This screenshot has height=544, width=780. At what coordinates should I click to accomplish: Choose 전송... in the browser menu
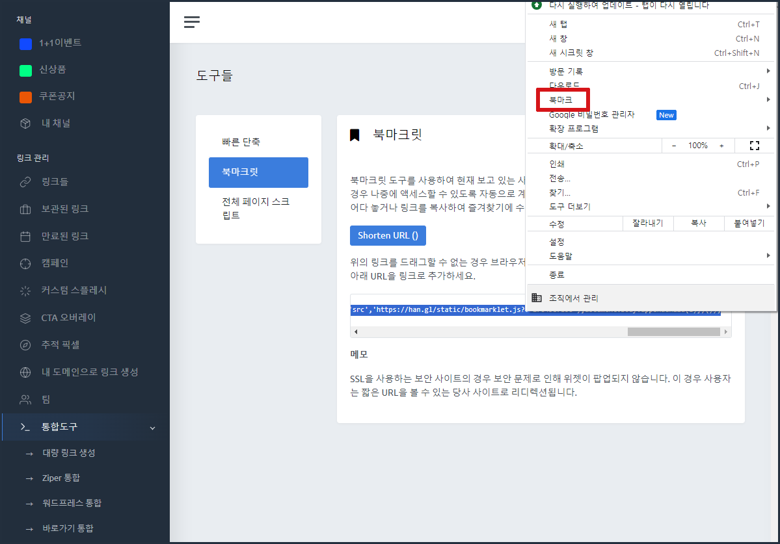click(651, 178)
